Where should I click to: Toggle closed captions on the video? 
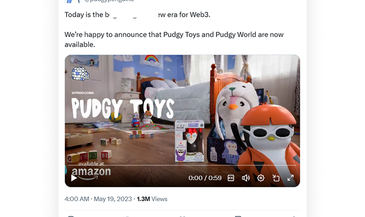tap(231, 178)
